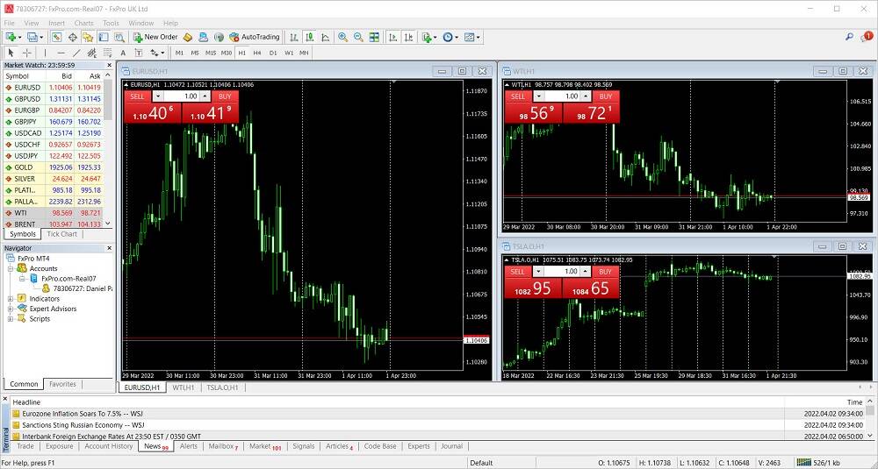Switch to the Account History tab

tap(108, 446)
